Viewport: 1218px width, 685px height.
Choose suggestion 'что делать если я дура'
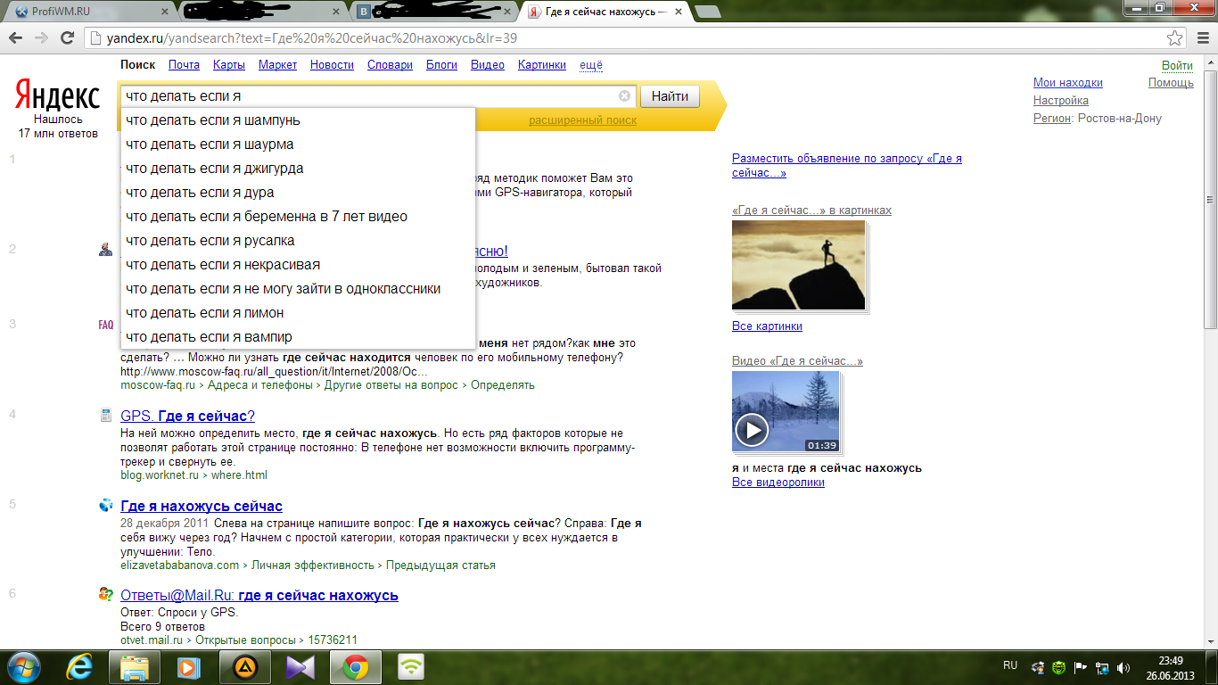(297, 193)
